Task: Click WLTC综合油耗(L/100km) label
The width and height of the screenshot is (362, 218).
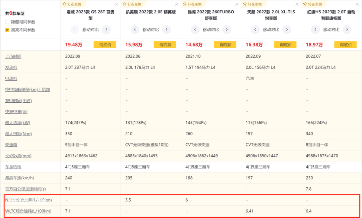Action: 28,211
